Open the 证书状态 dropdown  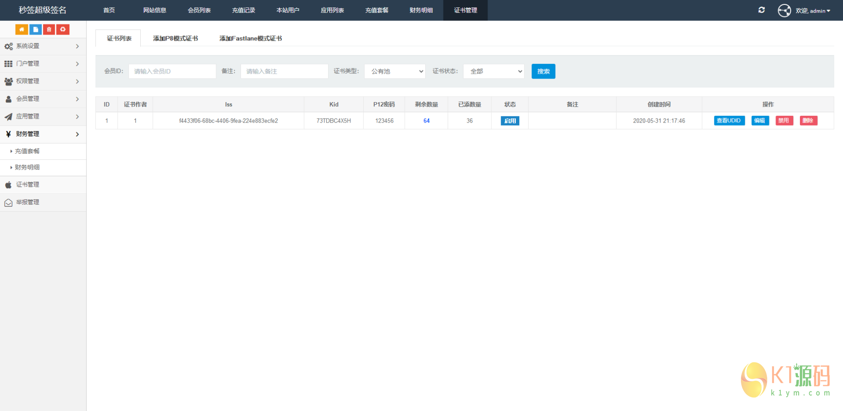coord(494,71)
